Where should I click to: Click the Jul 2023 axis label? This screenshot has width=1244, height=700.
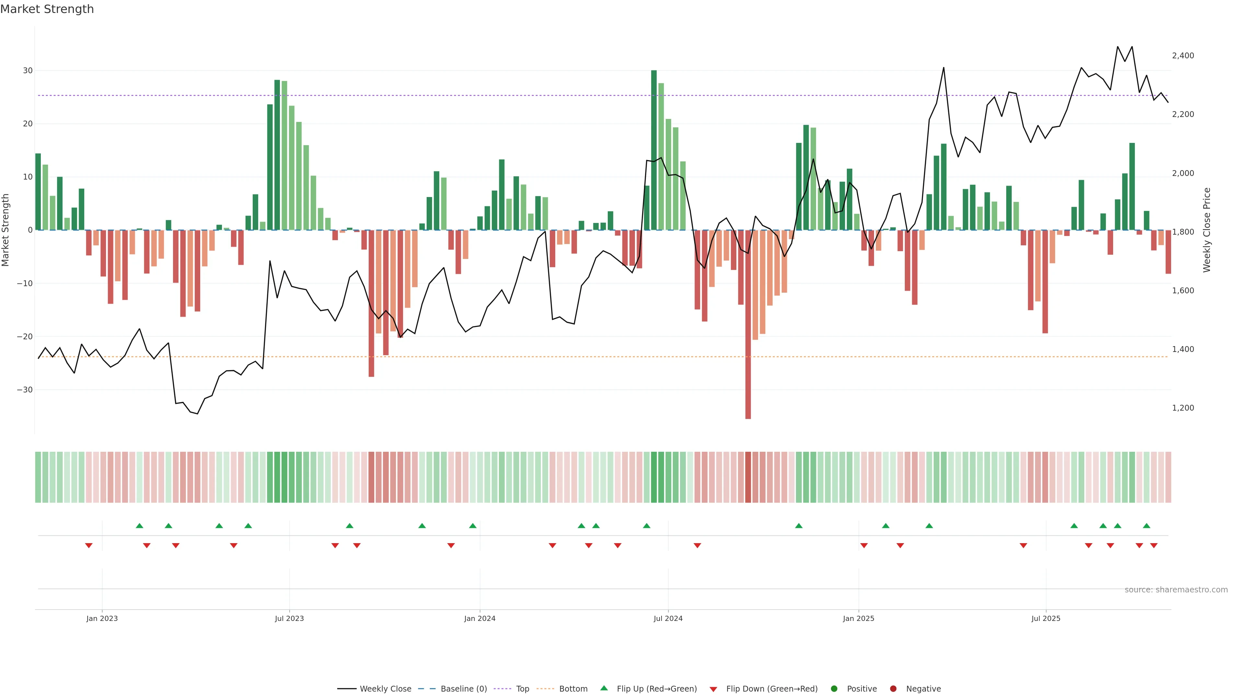pyautogui.click(x=289, y=618)
